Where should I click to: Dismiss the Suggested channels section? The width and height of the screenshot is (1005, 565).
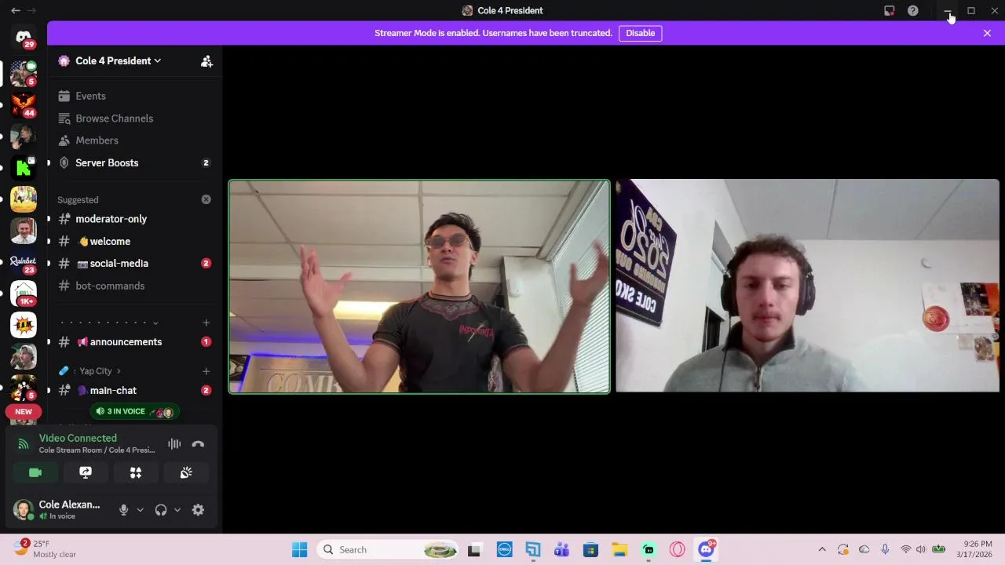(206, 199)
